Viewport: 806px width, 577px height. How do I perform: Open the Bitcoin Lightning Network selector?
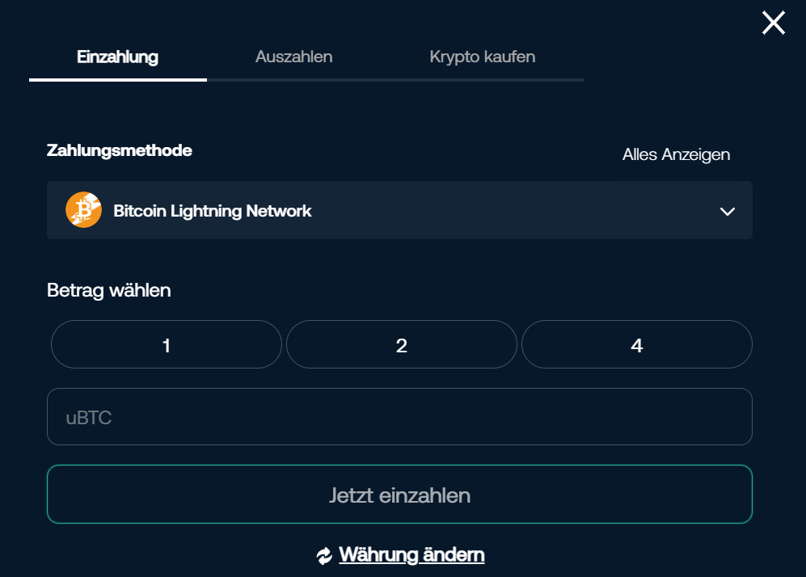399,210
